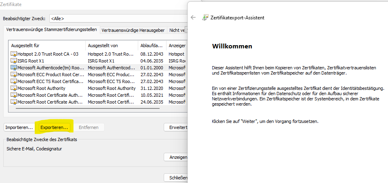Sort by the 'Ablaufda...' column header
This screenshot has width=388, height=183.
[x=152, y=46]
